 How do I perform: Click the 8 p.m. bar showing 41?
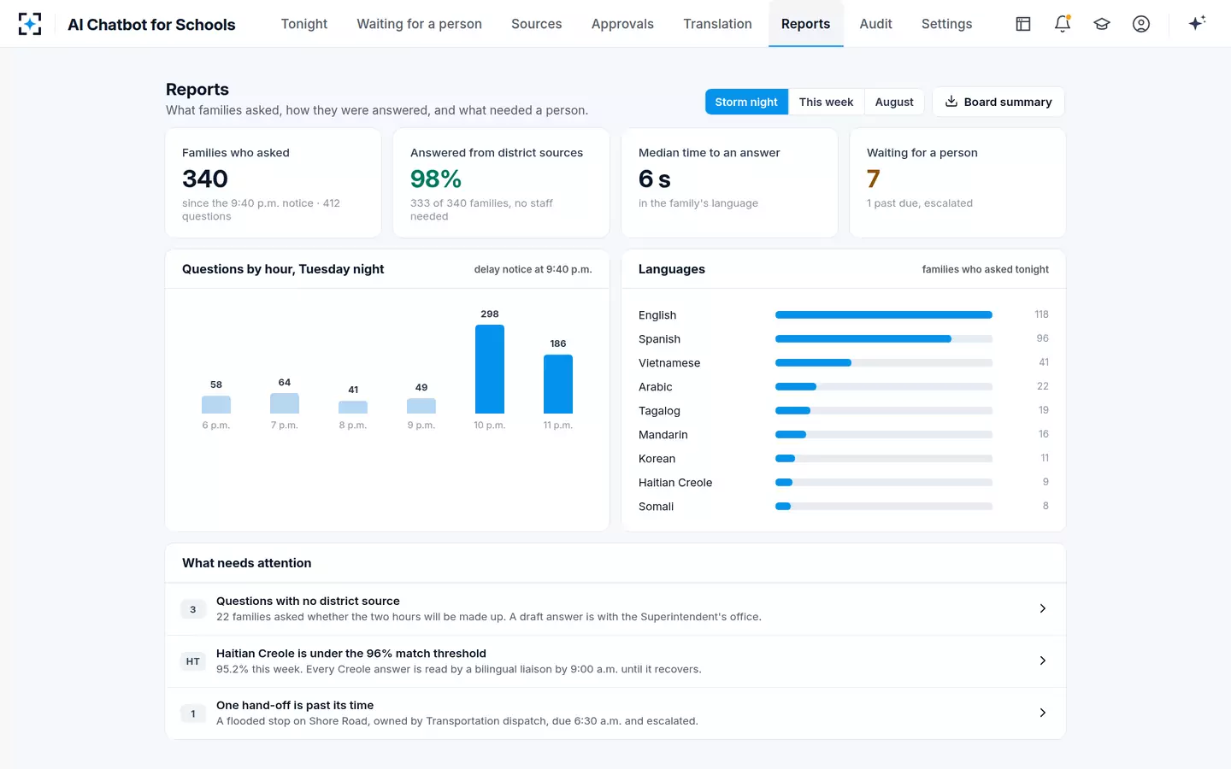[353, 408]
